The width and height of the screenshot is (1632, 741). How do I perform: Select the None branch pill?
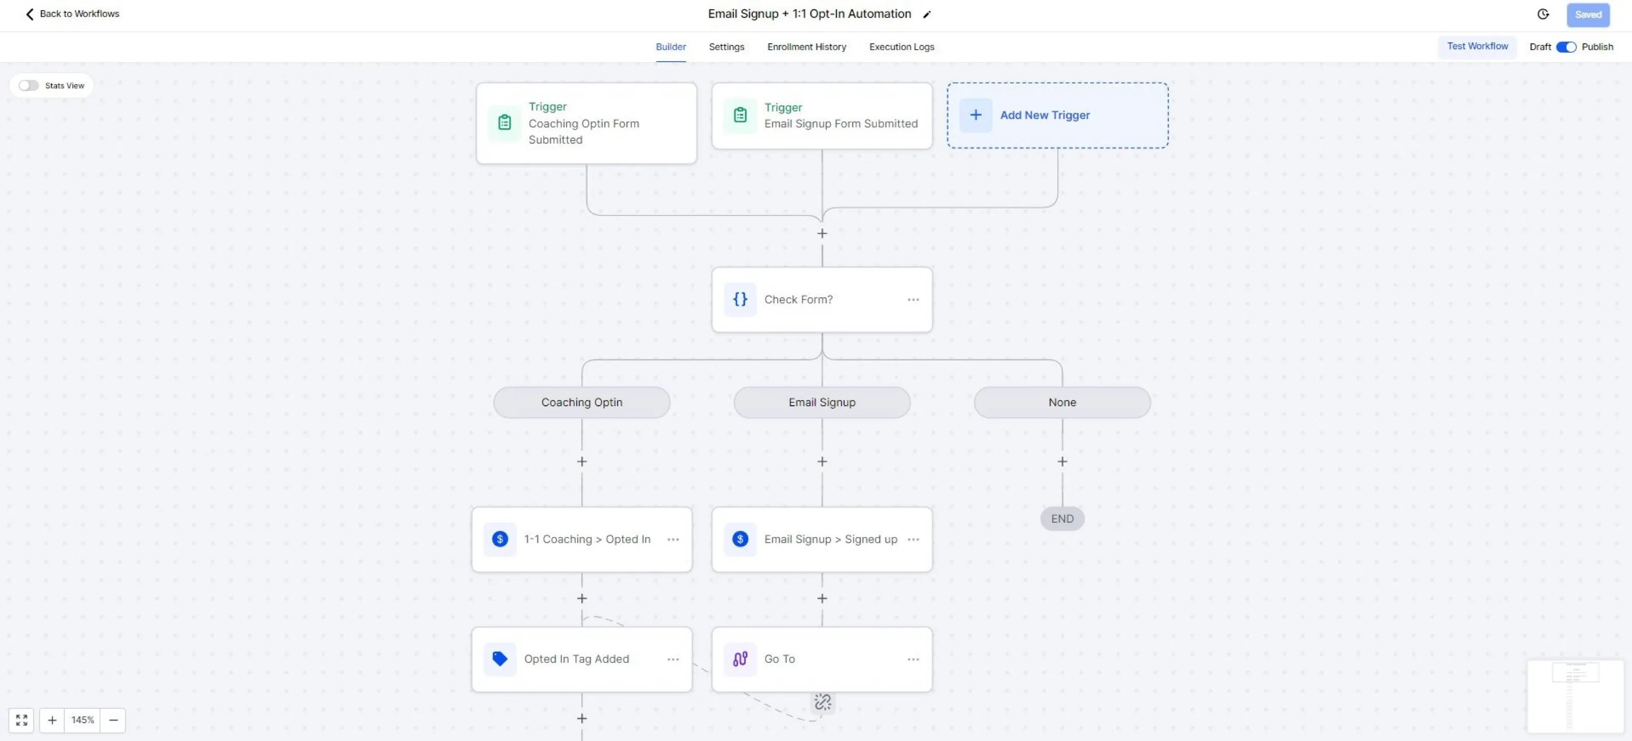[1062, 402]
